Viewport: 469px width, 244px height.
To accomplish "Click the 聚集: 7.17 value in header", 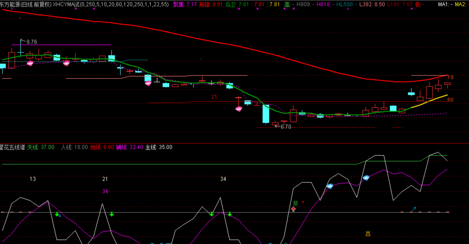I will click(x=185, y=4).
